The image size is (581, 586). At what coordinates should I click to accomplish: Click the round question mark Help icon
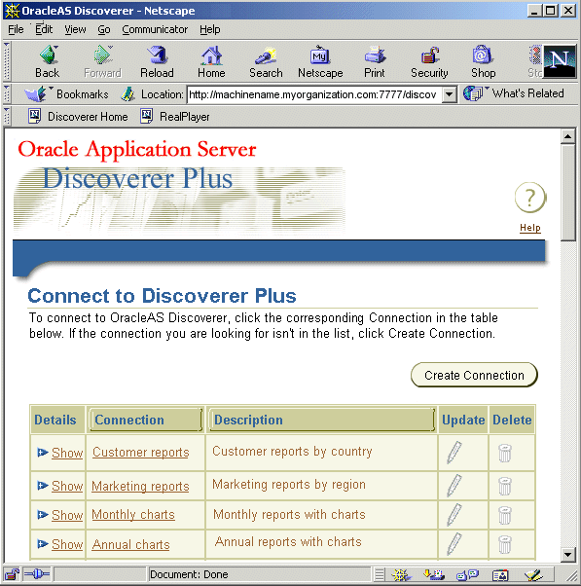coord(530,198)
